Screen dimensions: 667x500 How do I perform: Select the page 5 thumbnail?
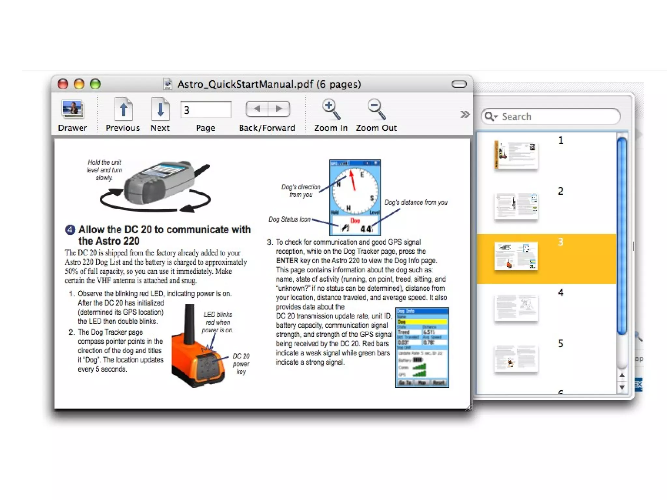tap(516, 358)
